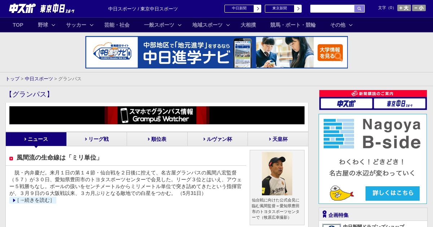
Task: Click the 東京中日スポーツ subscription button
Action: tap(400, 104)
